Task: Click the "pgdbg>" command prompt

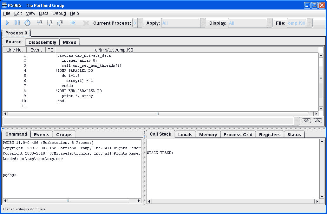Action: point(10,175)
